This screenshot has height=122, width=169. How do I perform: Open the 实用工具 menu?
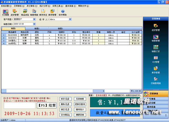pyautogui.click(x=58, y=6)
